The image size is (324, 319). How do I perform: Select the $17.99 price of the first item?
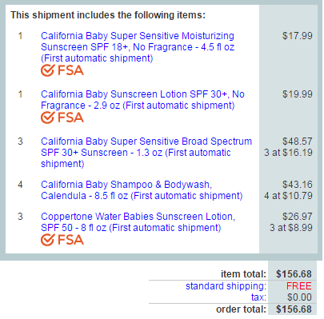point(298,36)
